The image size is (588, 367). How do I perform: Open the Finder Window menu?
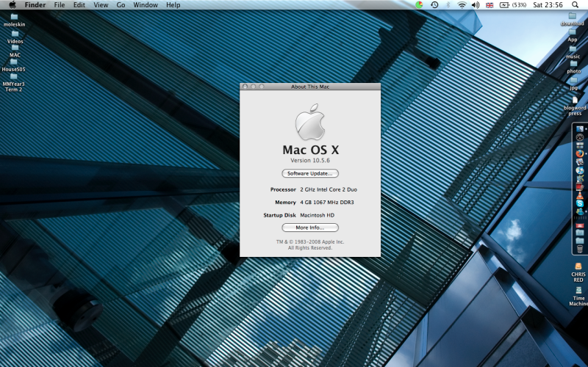145,5
